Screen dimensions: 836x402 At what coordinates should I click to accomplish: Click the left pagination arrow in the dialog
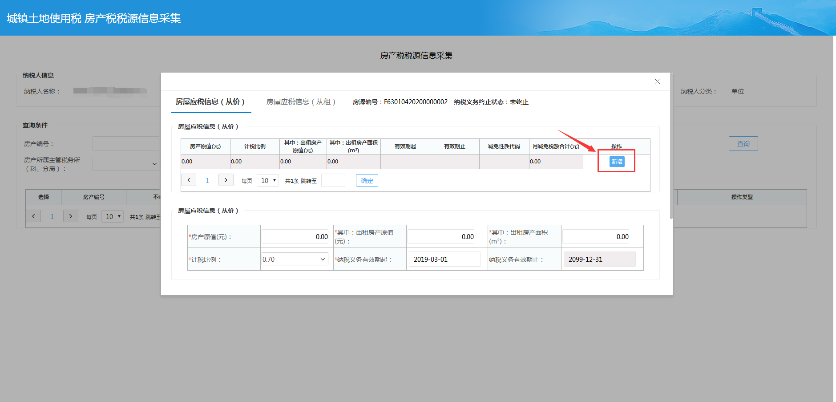point(189,180)
